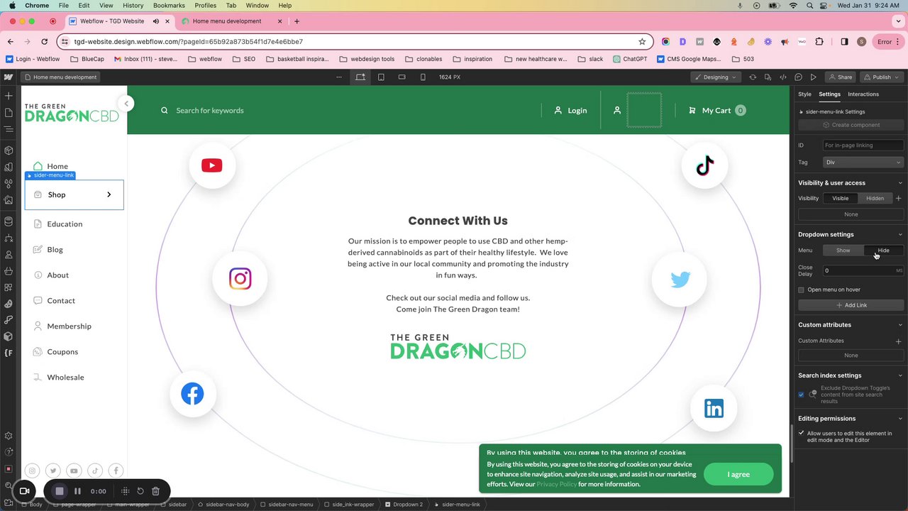Viewport: 908px width, 511px height.
Task: Click the Instagram social icon on canvas
Action: point(240,278)
